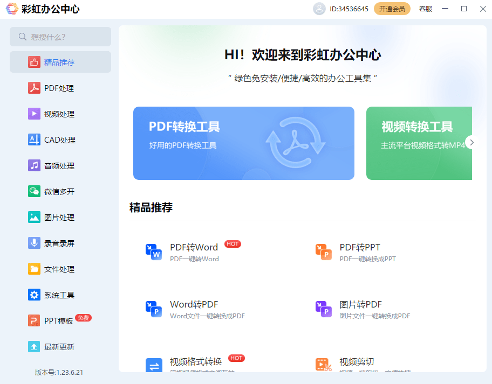
Task: Switch to 精品推荐 sidebar tab
Action: pyautogui.click(x=59, y=62)
